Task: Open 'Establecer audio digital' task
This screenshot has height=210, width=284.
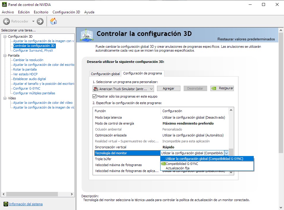Action: pyautogui.click(x=29, y=79)
